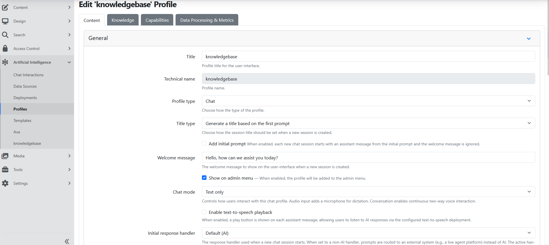Click the Welcome message input
The image size is (549, 245).
368,158
